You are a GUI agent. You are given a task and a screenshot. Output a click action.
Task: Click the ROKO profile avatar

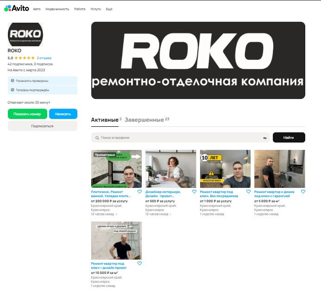25,34
